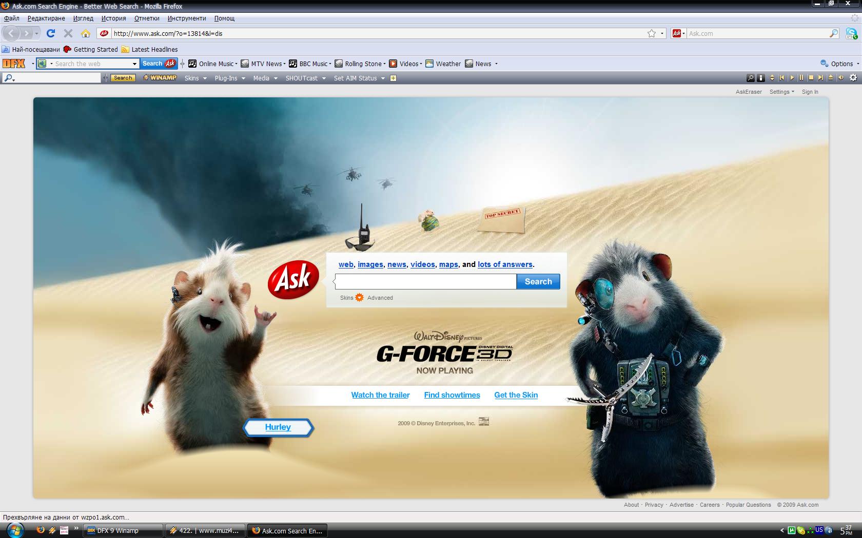This screenshot has height=538, width=862.
Task: Open the Watch the trailer link
Action: (380, 395)
